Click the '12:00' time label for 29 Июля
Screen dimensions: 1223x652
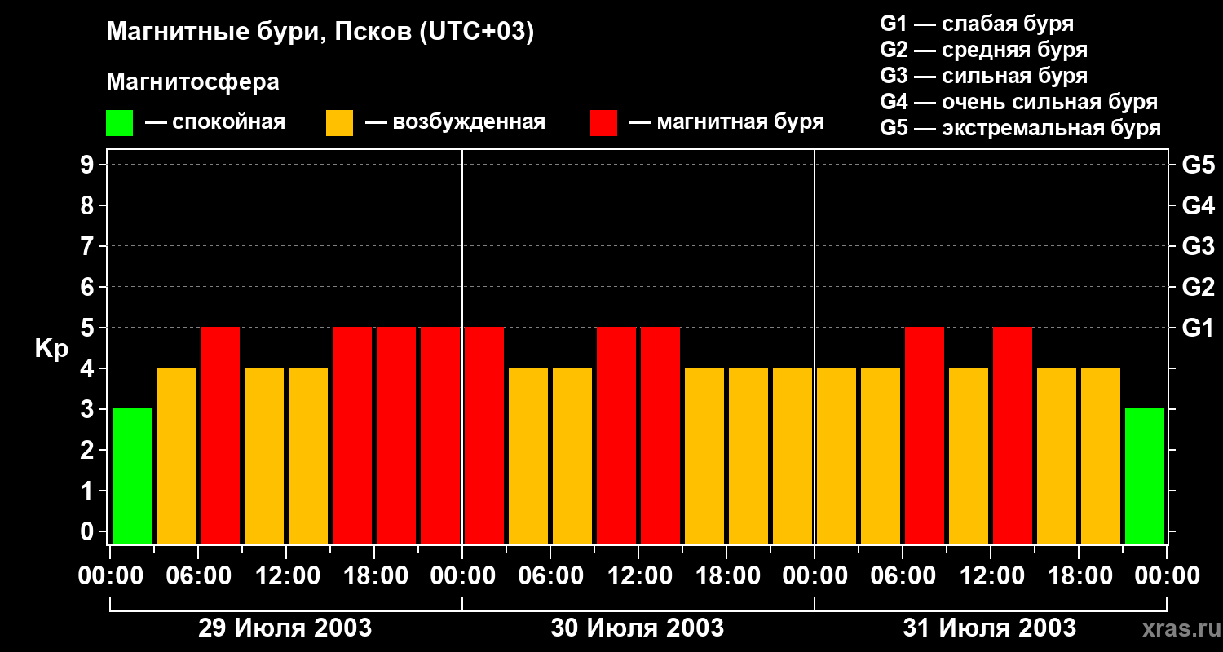click(286, 576)
